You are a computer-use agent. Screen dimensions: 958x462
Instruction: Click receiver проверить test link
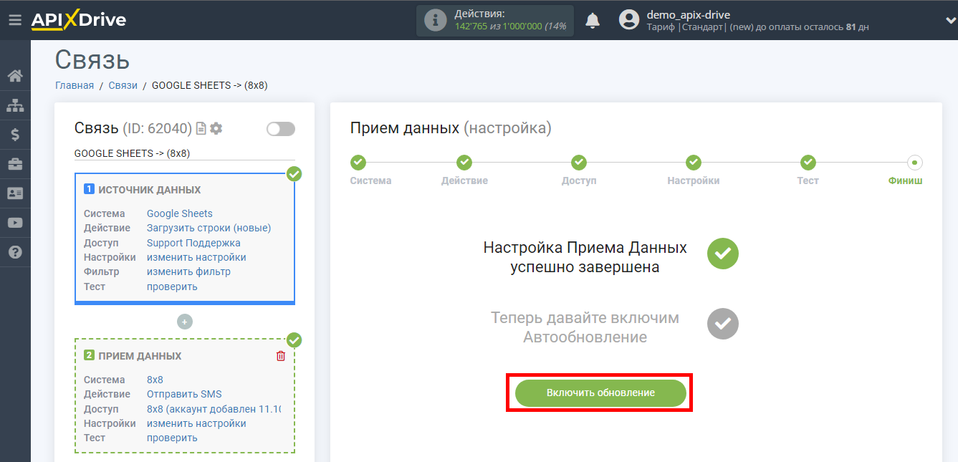pyautogui.click(x=172, y=438)
